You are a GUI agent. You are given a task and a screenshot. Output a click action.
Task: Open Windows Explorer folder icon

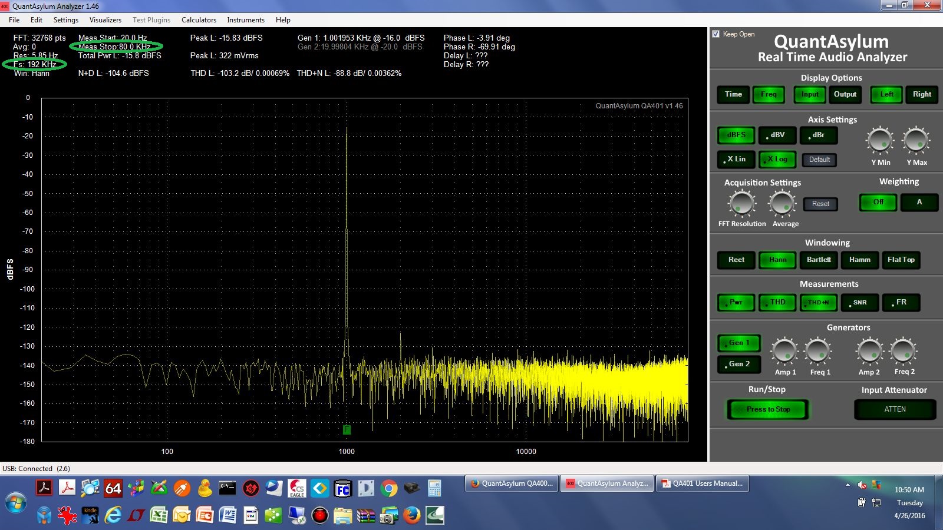[x=342, y=515]
